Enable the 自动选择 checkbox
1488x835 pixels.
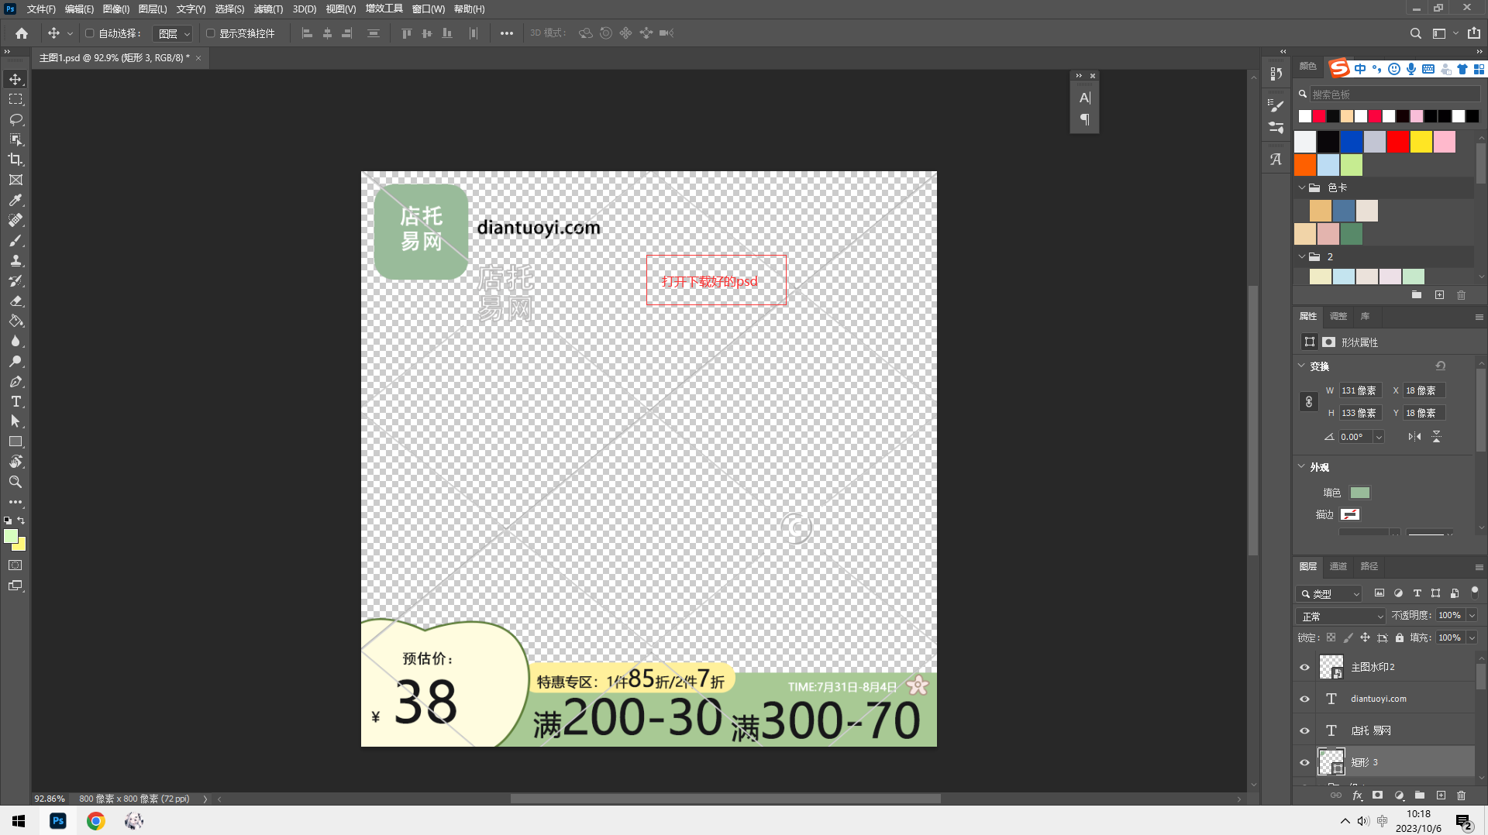click(90, 33)
